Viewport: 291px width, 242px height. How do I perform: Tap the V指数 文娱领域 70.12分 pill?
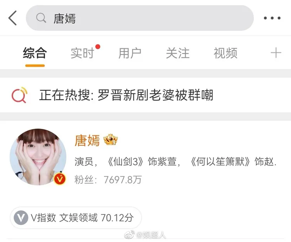[x=76, y=218]
